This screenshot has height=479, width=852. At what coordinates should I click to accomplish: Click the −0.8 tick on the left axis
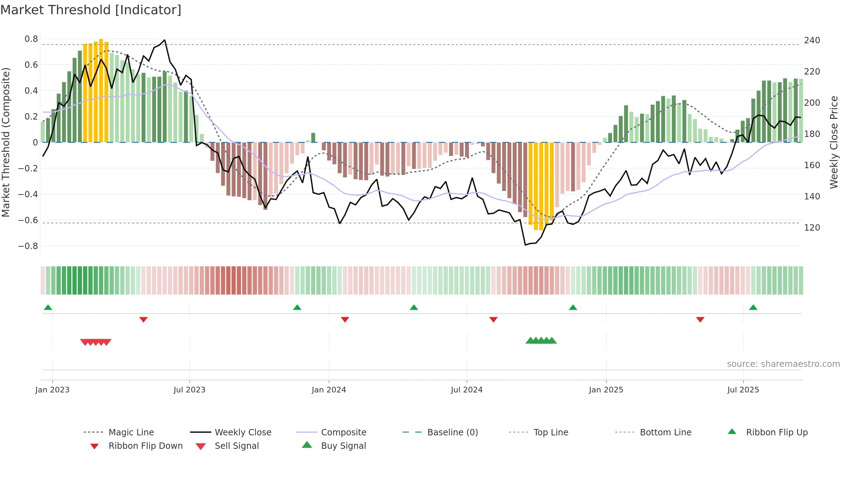point(28,246)
